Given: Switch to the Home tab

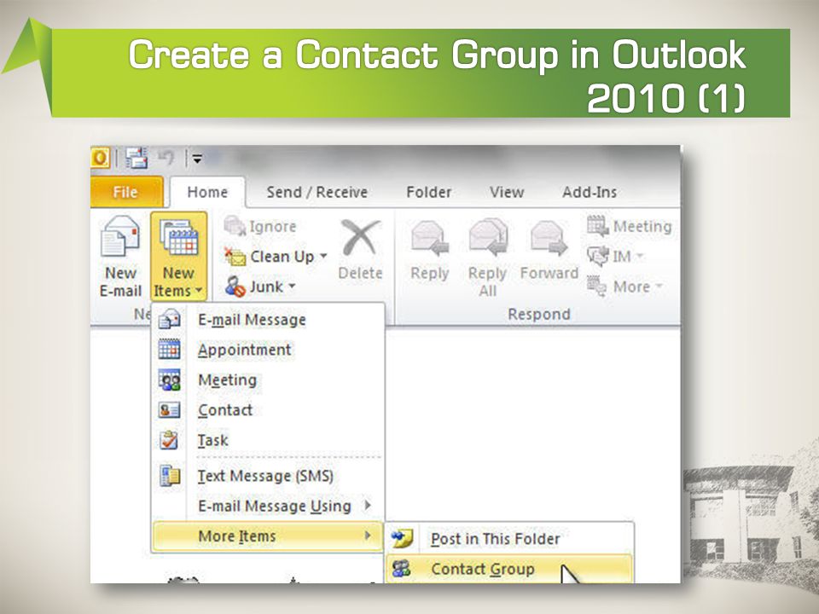Looking at the screenshot, I should coord(207,192).
